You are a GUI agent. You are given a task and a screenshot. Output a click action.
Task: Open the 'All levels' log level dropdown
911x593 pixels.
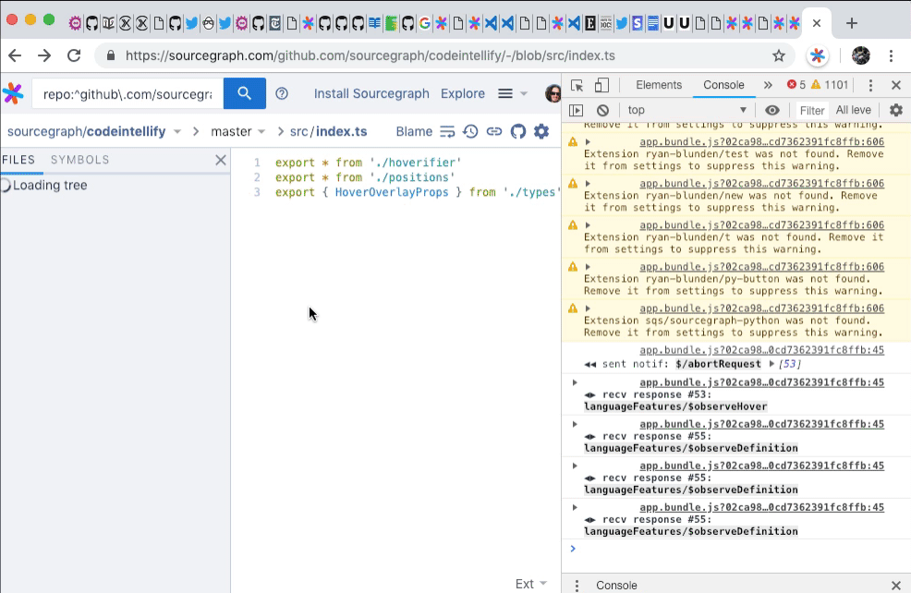[x=854, y=110]
